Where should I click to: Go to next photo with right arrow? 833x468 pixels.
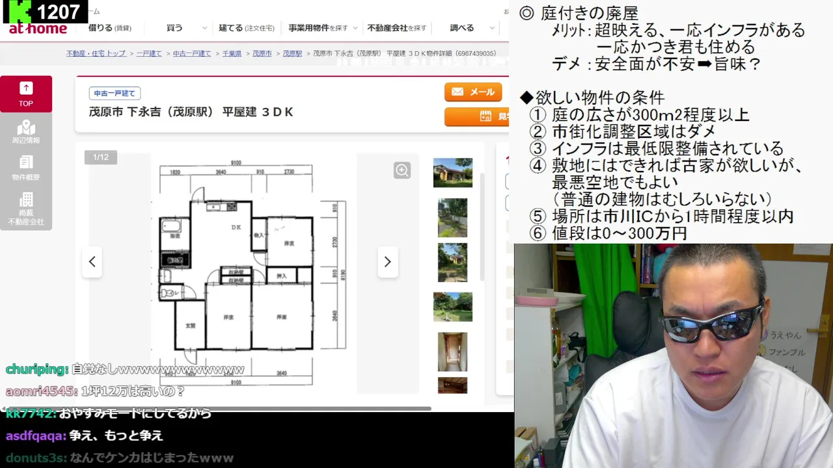point(388,261)
